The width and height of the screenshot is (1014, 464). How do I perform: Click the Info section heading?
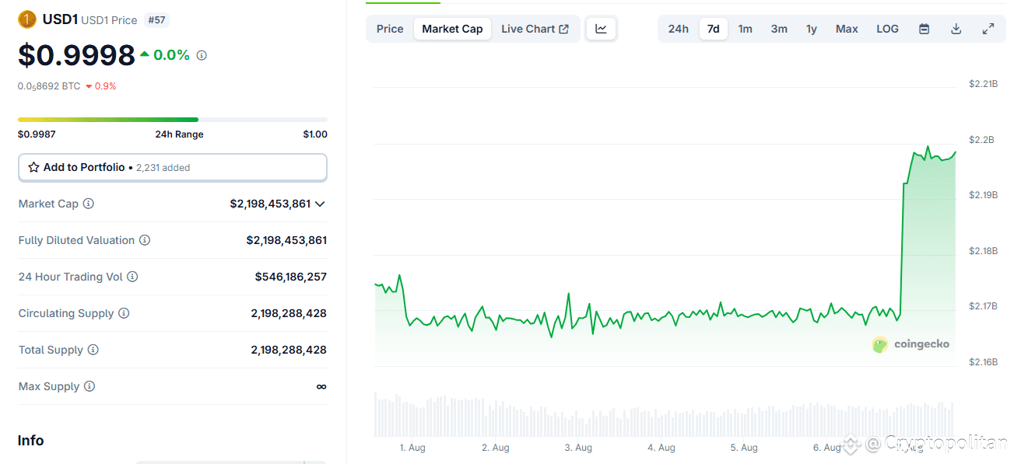[x=31, y=441]
